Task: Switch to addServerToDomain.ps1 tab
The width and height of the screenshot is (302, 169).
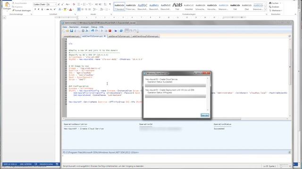Action: coord(119,36)
